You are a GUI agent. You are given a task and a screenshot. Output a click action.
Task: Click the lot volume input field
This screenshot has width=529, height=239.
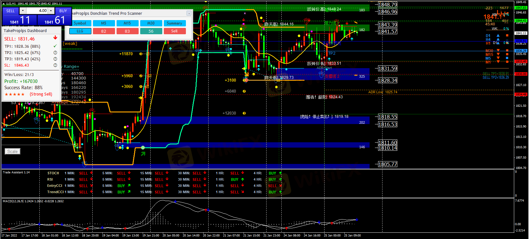click(37, 11)
